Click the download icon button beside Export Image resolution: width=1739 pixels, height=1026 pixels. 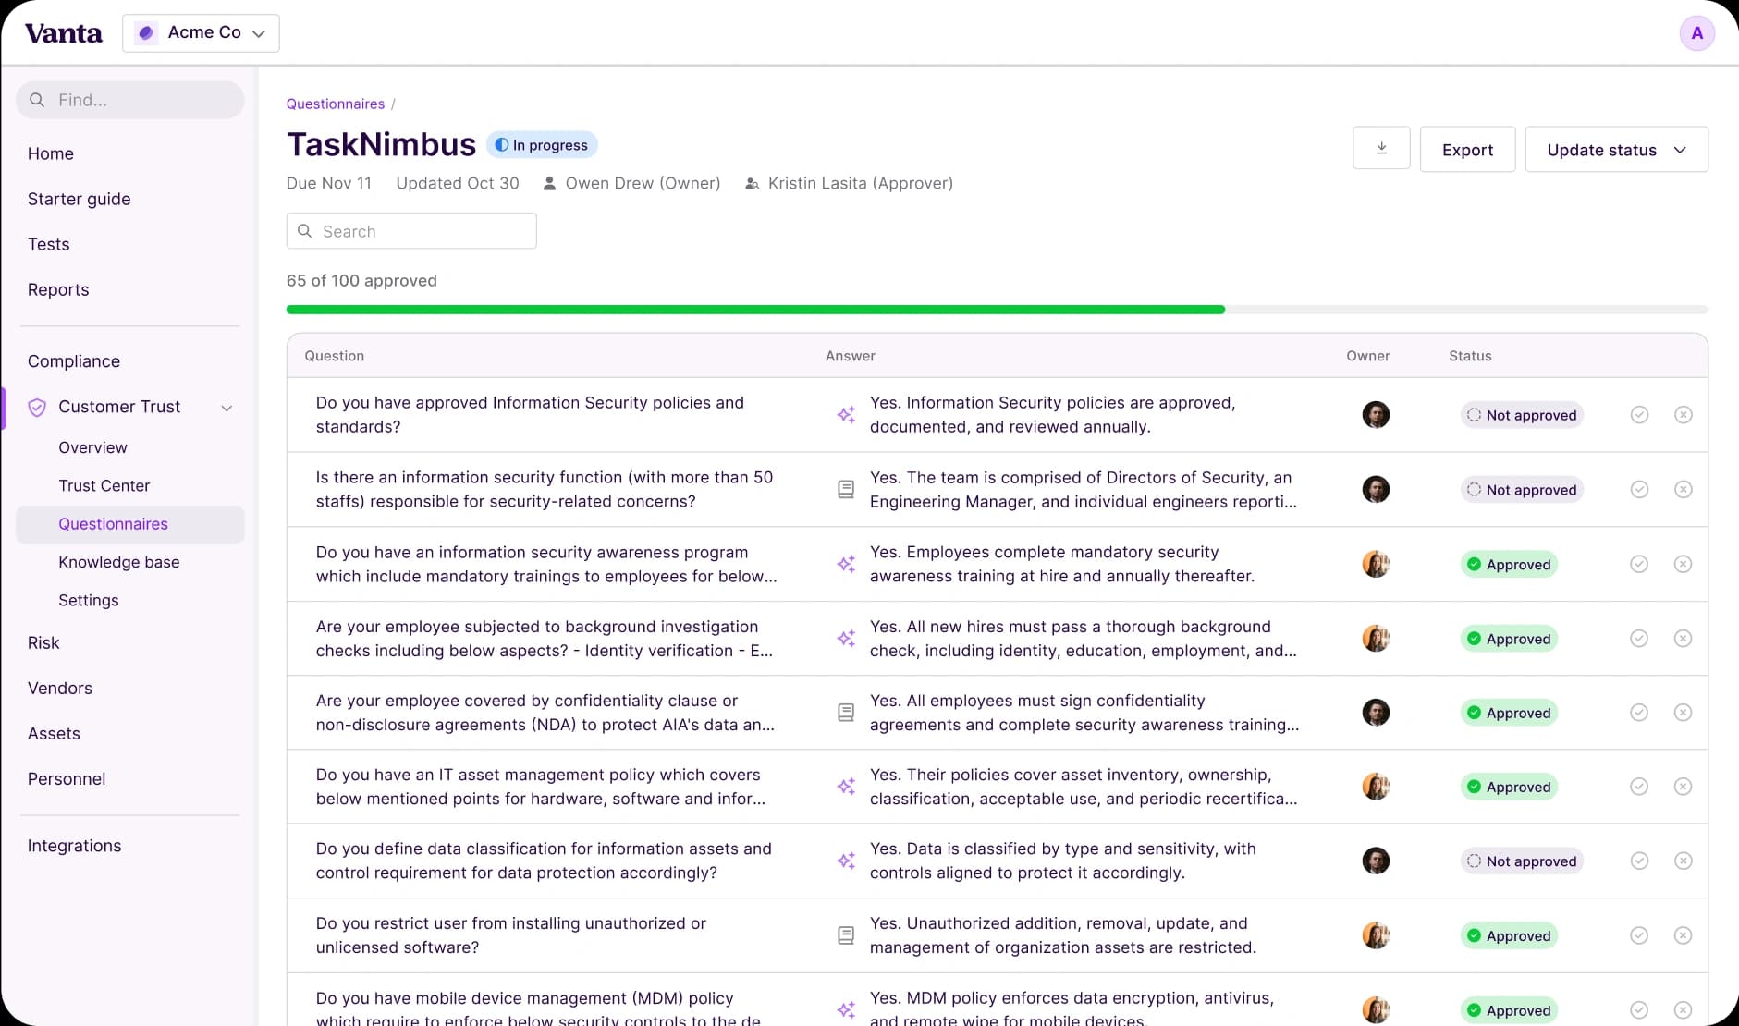(1381, 149)
